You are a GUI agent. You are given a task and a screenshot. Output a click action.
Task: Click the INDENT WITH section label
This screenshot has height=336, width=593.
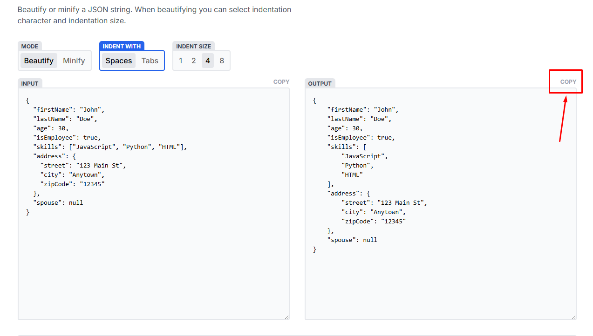[122, 46]
